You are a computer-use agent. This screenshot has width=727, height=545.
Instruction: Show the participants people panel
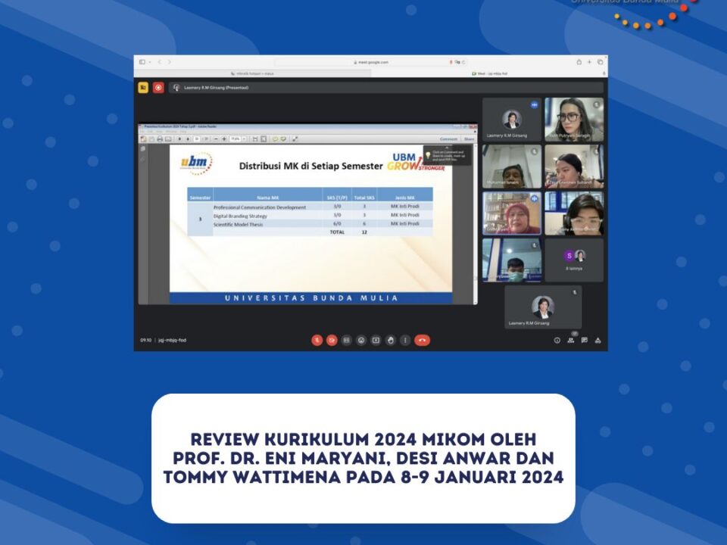coord(571,340)
